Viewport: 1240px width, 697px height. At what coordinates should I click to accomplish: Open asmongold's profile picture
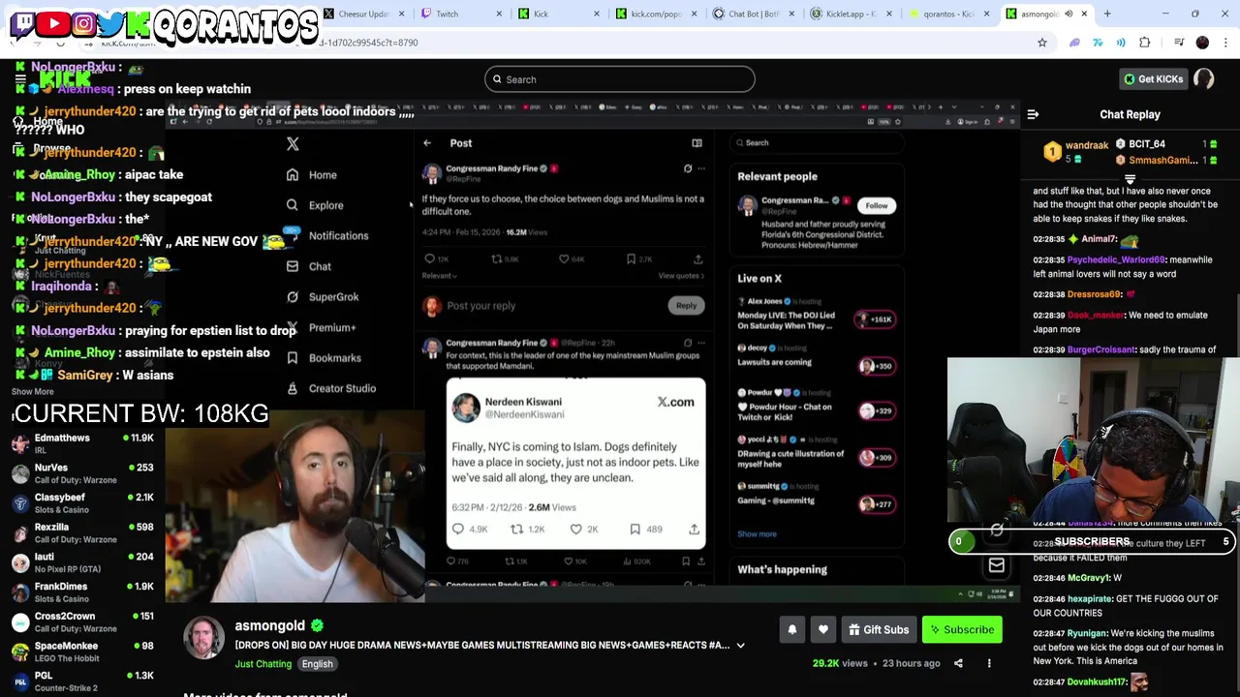coord(204,639)
